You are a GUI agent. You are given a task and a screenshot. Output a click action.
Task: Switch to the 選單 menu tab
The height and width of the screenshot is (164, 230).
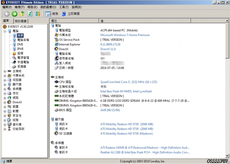[x=7, y=21]
